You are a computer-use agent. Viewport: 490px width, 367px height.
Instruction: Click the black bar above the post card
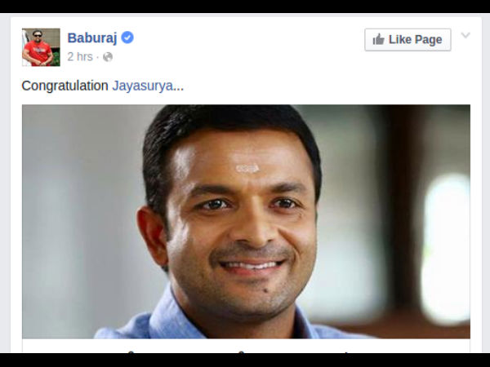coord(245,7)
